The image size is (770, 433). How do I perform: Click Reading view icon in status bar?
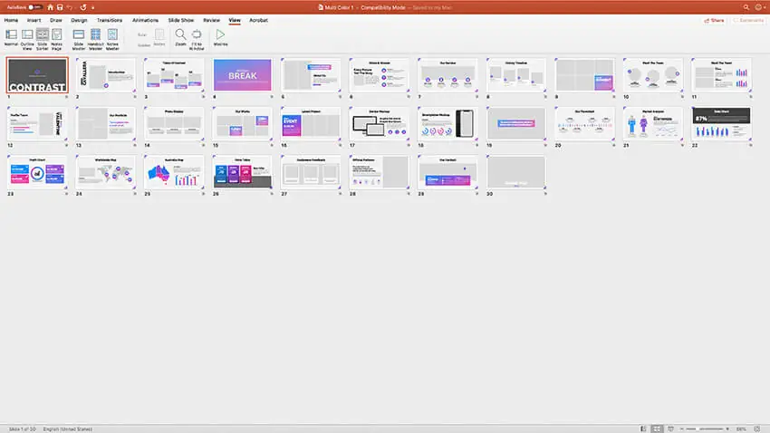pyautogui.click(x=670, y=429)
